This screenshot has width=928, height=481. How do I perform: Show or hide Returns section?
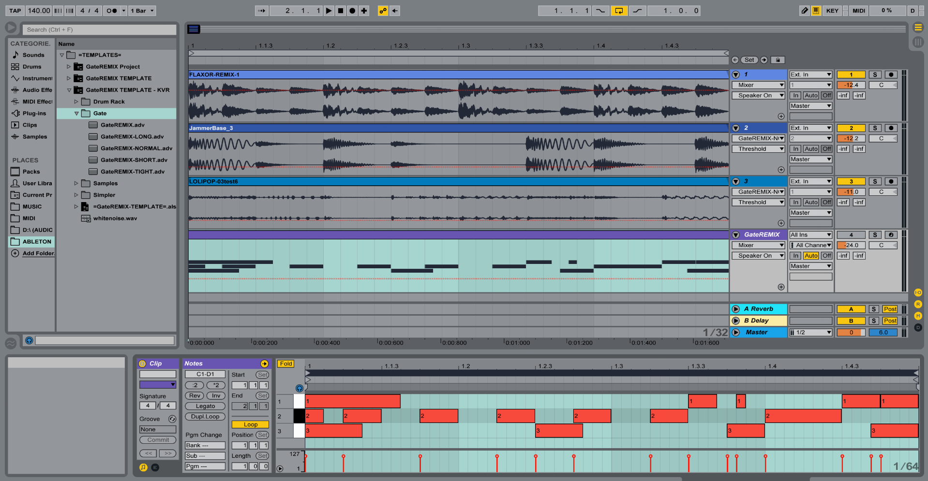pyautogui.click(x=918, y=304)
